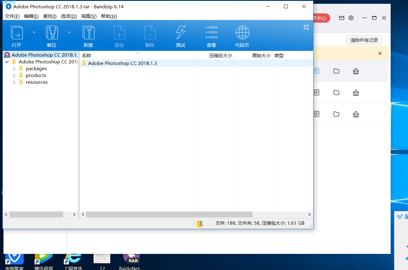Open the 视图(V) menu
408x270 pixels.
pyautogui.click(x=89, y=16)
